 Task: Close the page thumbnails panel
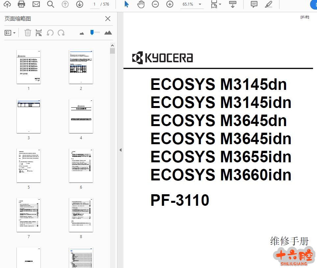[x=108, y=19]
